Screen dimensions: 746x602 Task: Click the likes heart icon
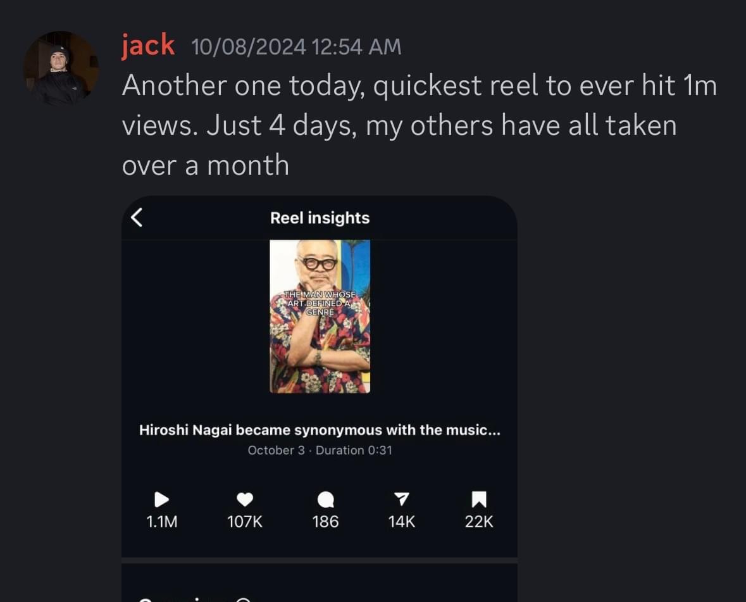pyautogui.click(x=245, y=499)
